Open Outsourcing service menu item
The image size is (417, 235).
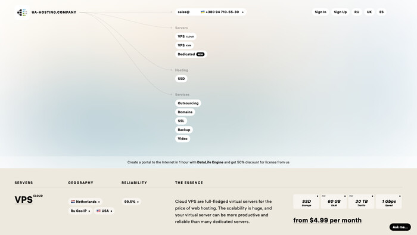(x=188, y=103)
